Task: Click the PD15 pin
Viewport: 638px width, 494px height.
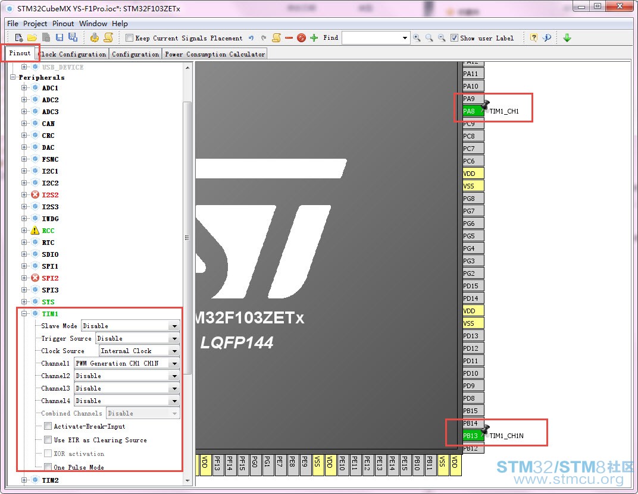Action: tap(473, 286)
